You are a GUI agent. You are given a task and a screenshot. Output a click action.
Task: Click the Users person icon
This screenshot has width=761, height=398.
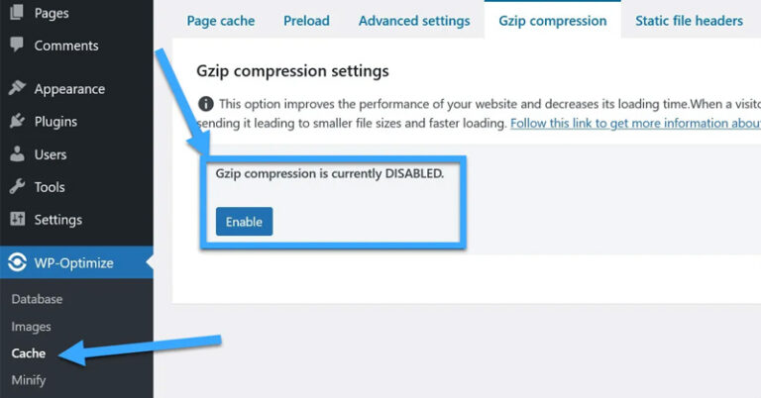(x=17, y=154)
